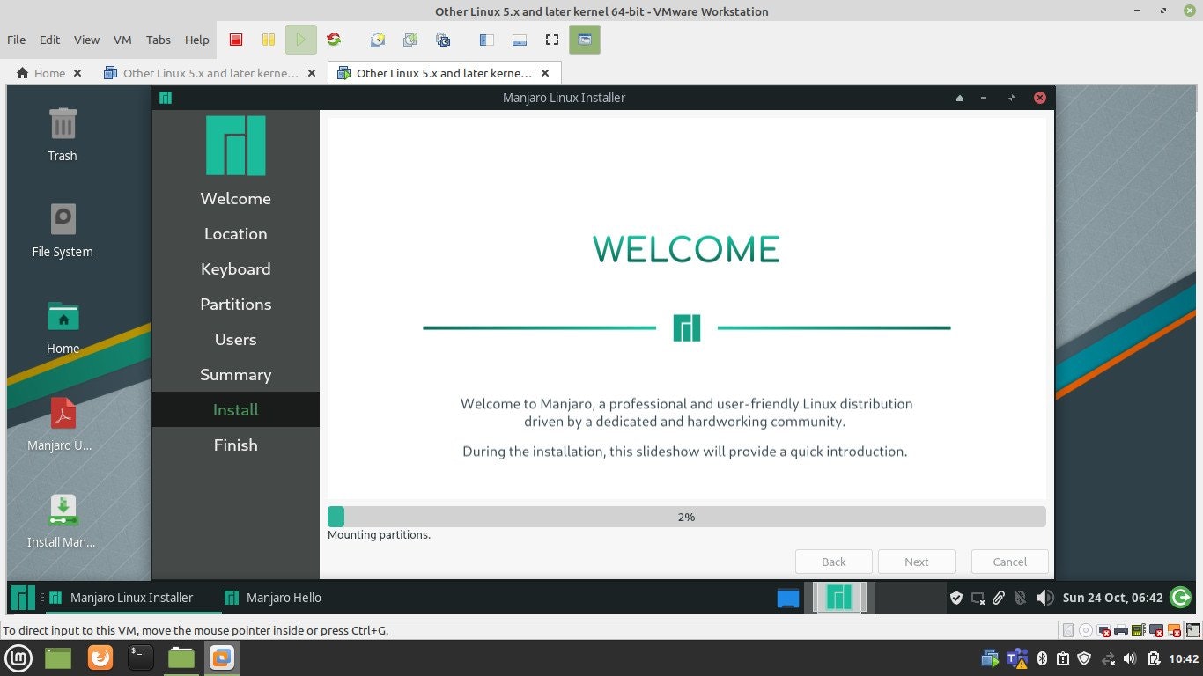Open the VM menu
The height and width of the screenshot is (676, 1203).
[x=122, y=40]
